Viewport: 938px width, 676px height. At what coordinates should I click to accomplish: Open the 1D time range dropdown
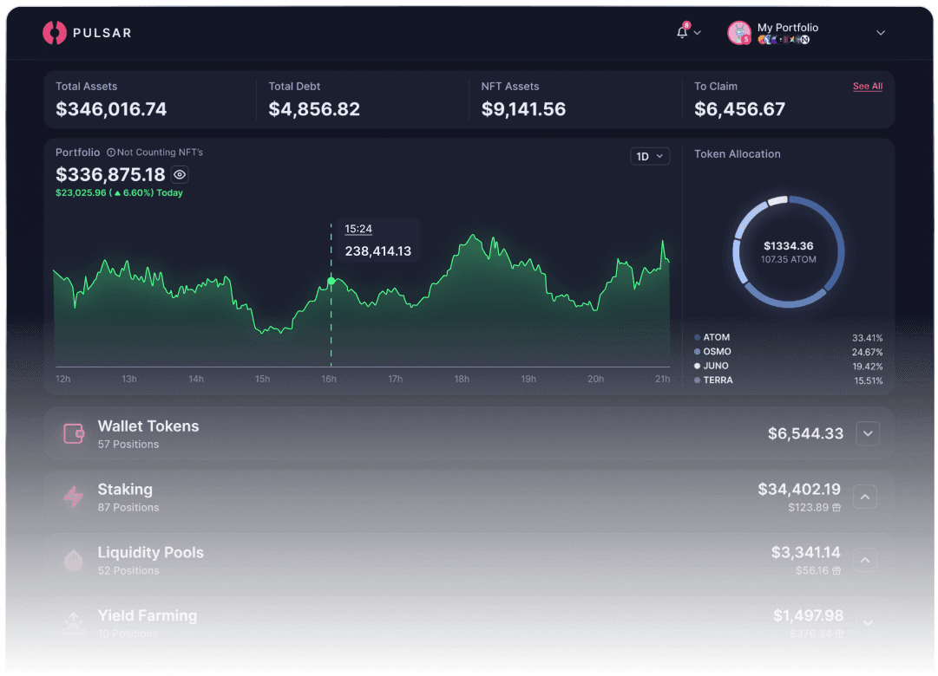coord(650,157)
